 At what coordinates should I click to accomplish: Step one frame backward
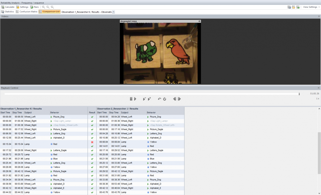[175, 99]
